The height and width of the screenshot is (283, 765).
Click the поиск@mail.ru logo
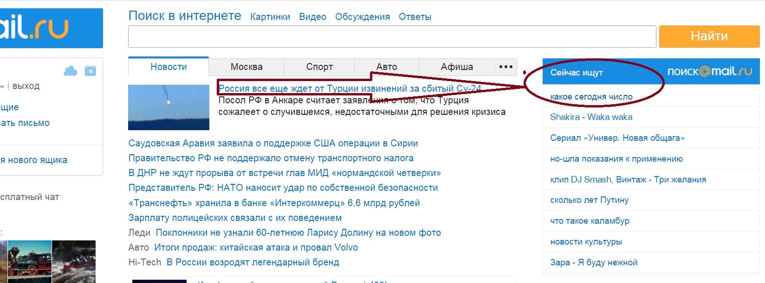[710, 72]
